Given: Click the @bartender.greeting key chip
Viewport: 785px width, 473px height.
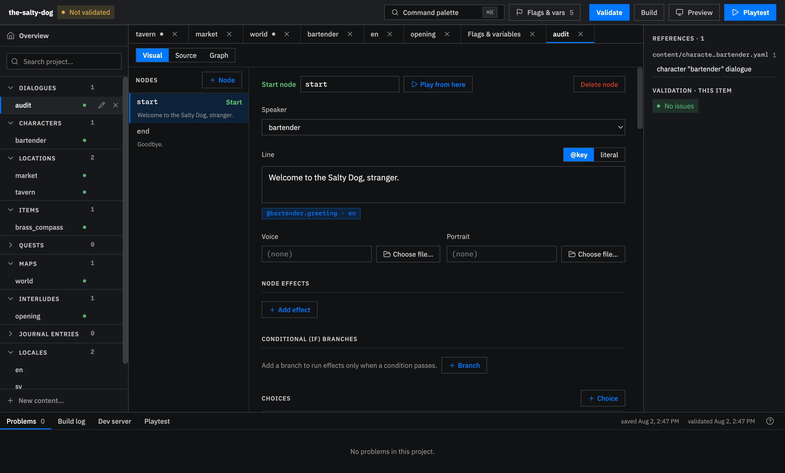Looking at the screenshot, I should [x=311, y=213].
